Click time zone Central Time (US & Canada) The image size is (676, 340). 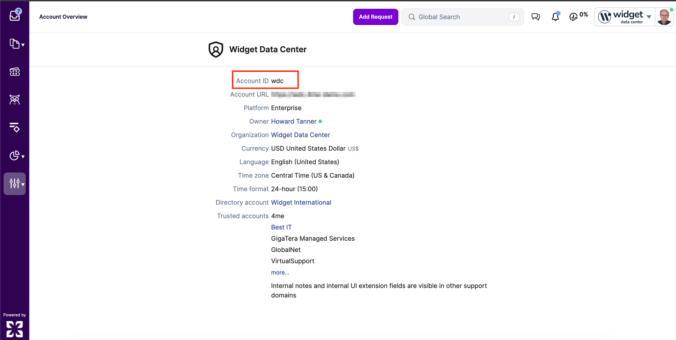pyautogui.click(x=313, y=175)
